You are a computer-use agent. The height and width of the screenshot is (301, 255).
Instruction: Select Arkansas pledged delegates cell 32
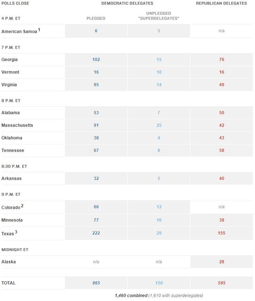pyautogui.click(x=96, y=178)
